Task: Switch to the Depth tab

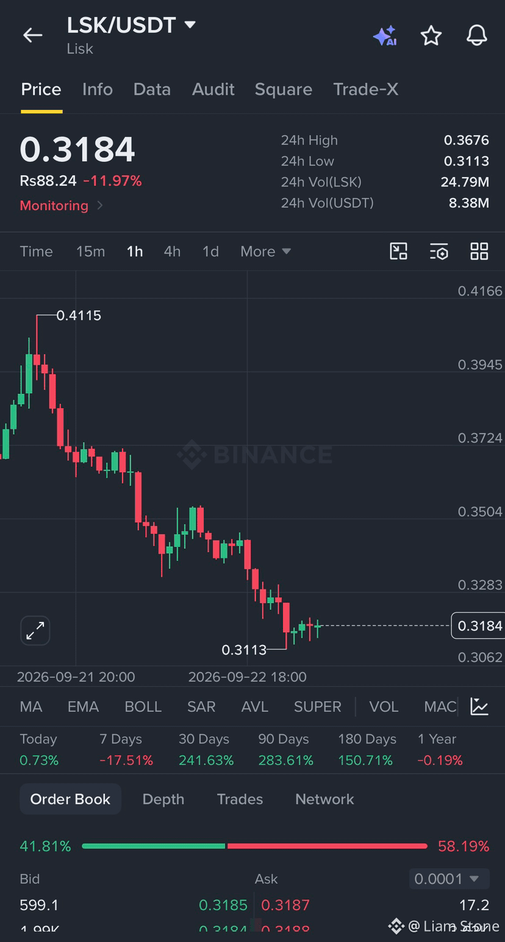Action: point(163,799)
